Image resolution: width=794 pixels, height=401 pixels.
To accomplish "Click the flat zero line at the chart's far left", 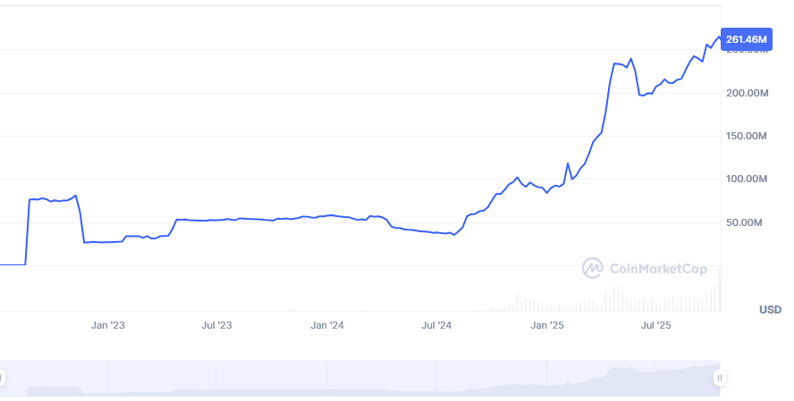I will tap(13, 264).
